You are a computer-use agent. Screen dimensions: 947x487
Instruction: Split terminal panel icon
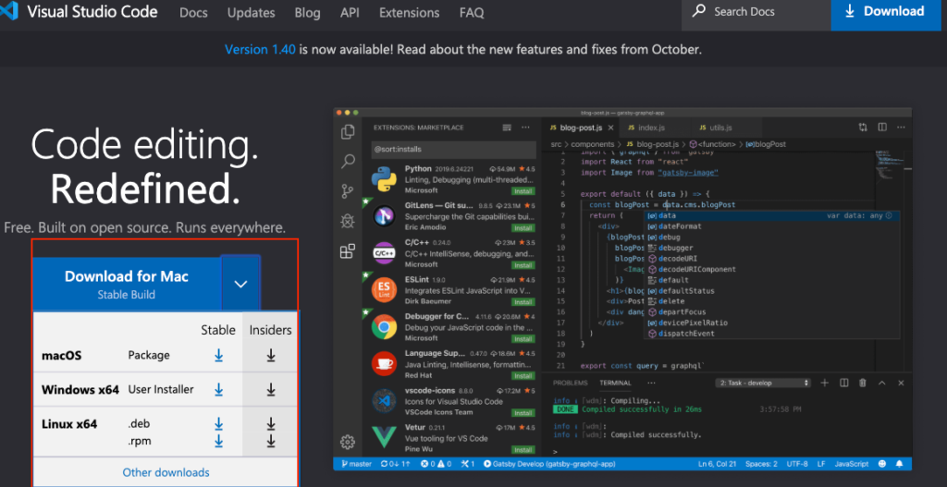[x=844, y=383]
